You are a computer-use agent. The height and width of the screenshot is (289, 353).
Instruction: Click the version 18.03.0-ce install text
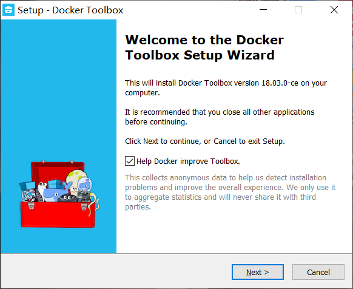point(226,87)
